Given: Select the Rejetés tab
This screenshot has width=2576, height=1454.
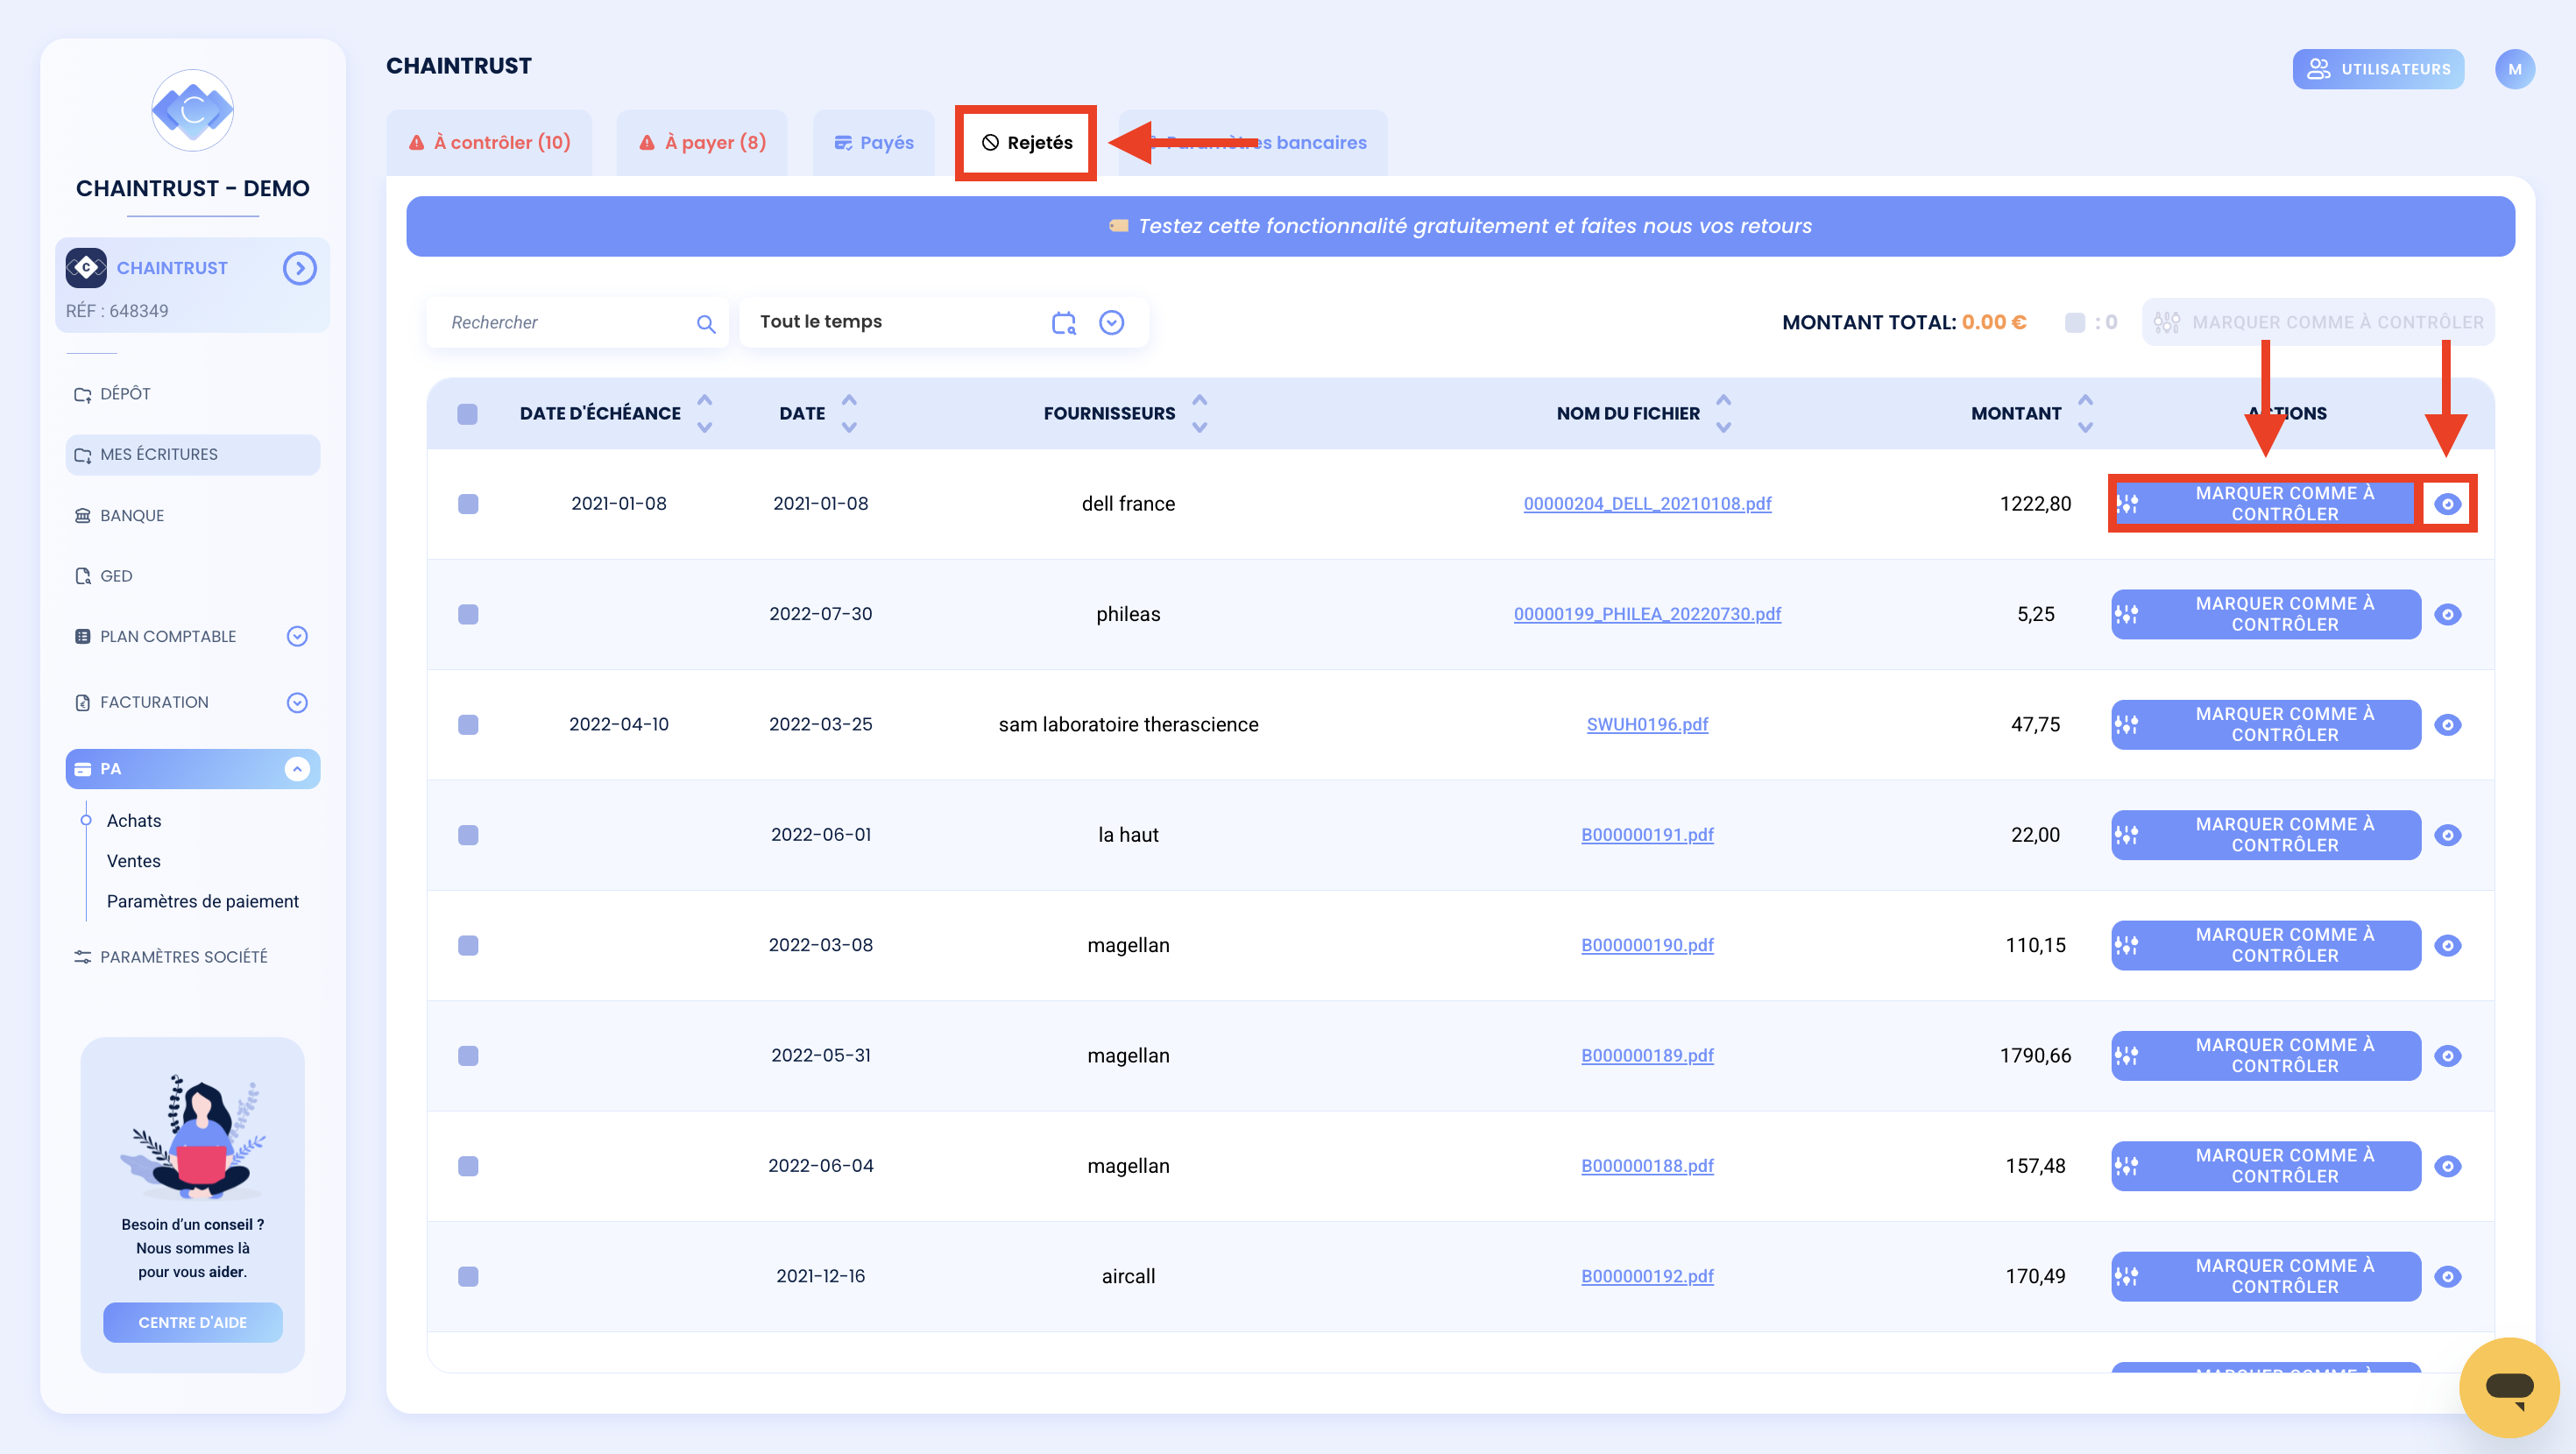Looking at the screenshot, I should [1026, 143].
